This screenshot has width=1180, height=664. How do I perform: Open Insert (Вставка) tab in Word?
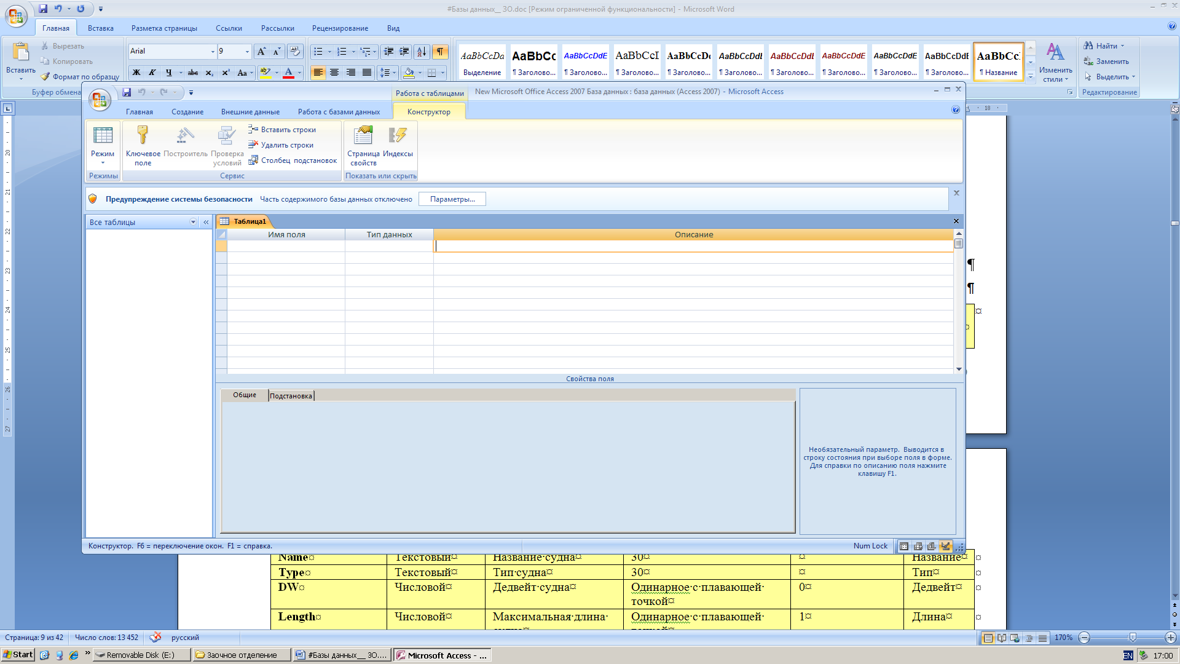(101, 28)
